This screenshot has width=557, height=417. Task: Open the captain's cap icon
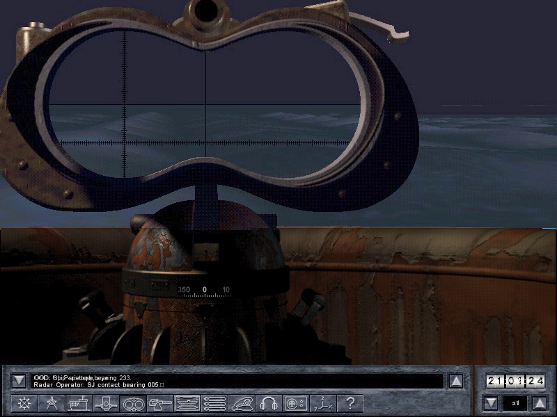pos(242,404)
